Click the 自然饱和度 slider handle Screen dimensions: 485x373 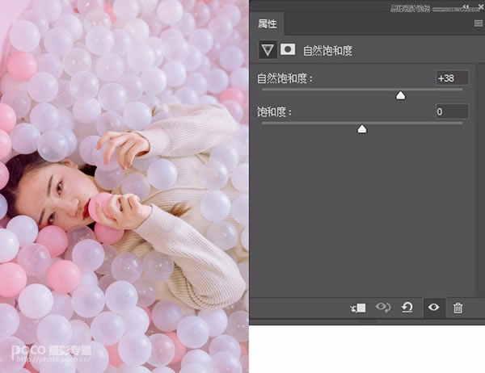(x=401, y=96)
